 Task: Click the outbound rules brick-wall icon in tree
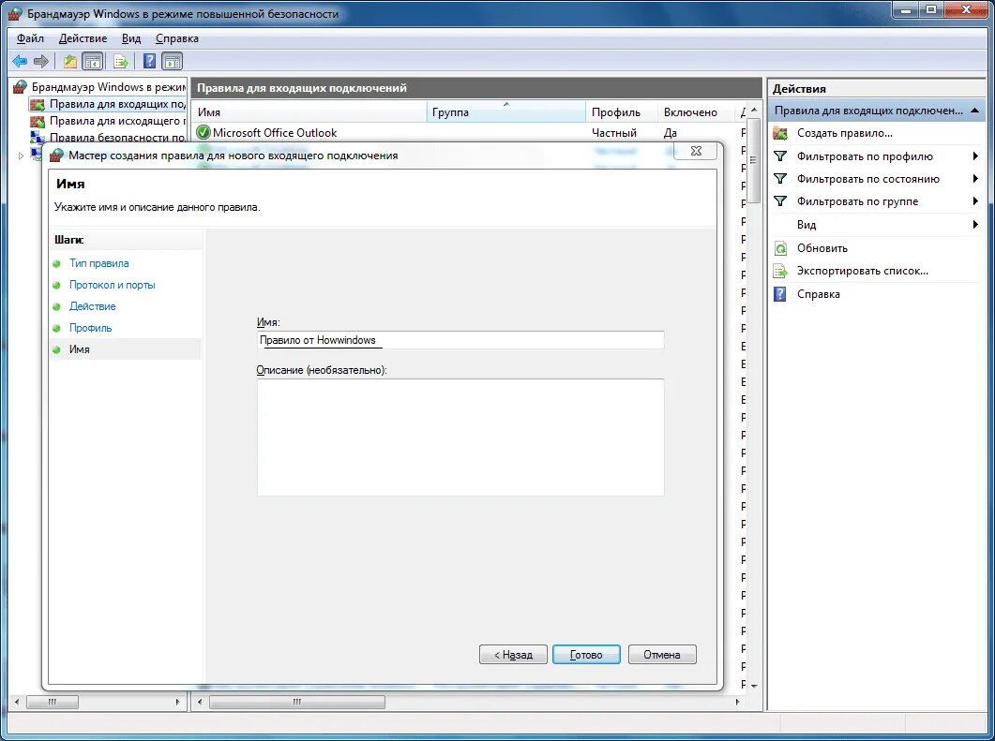(38, 121)
